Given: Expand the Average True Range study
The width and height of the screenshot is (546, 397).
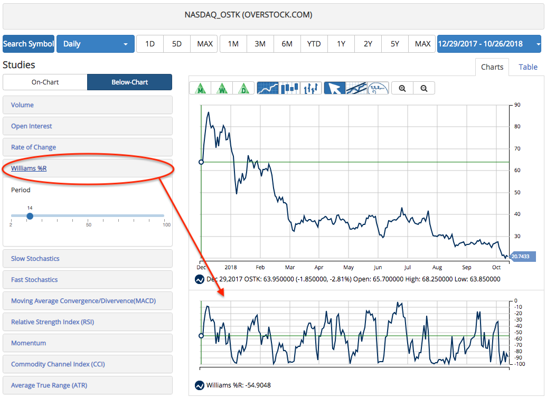Looking at the screenshot, I should pyautogui.click(x=88, y=385).
